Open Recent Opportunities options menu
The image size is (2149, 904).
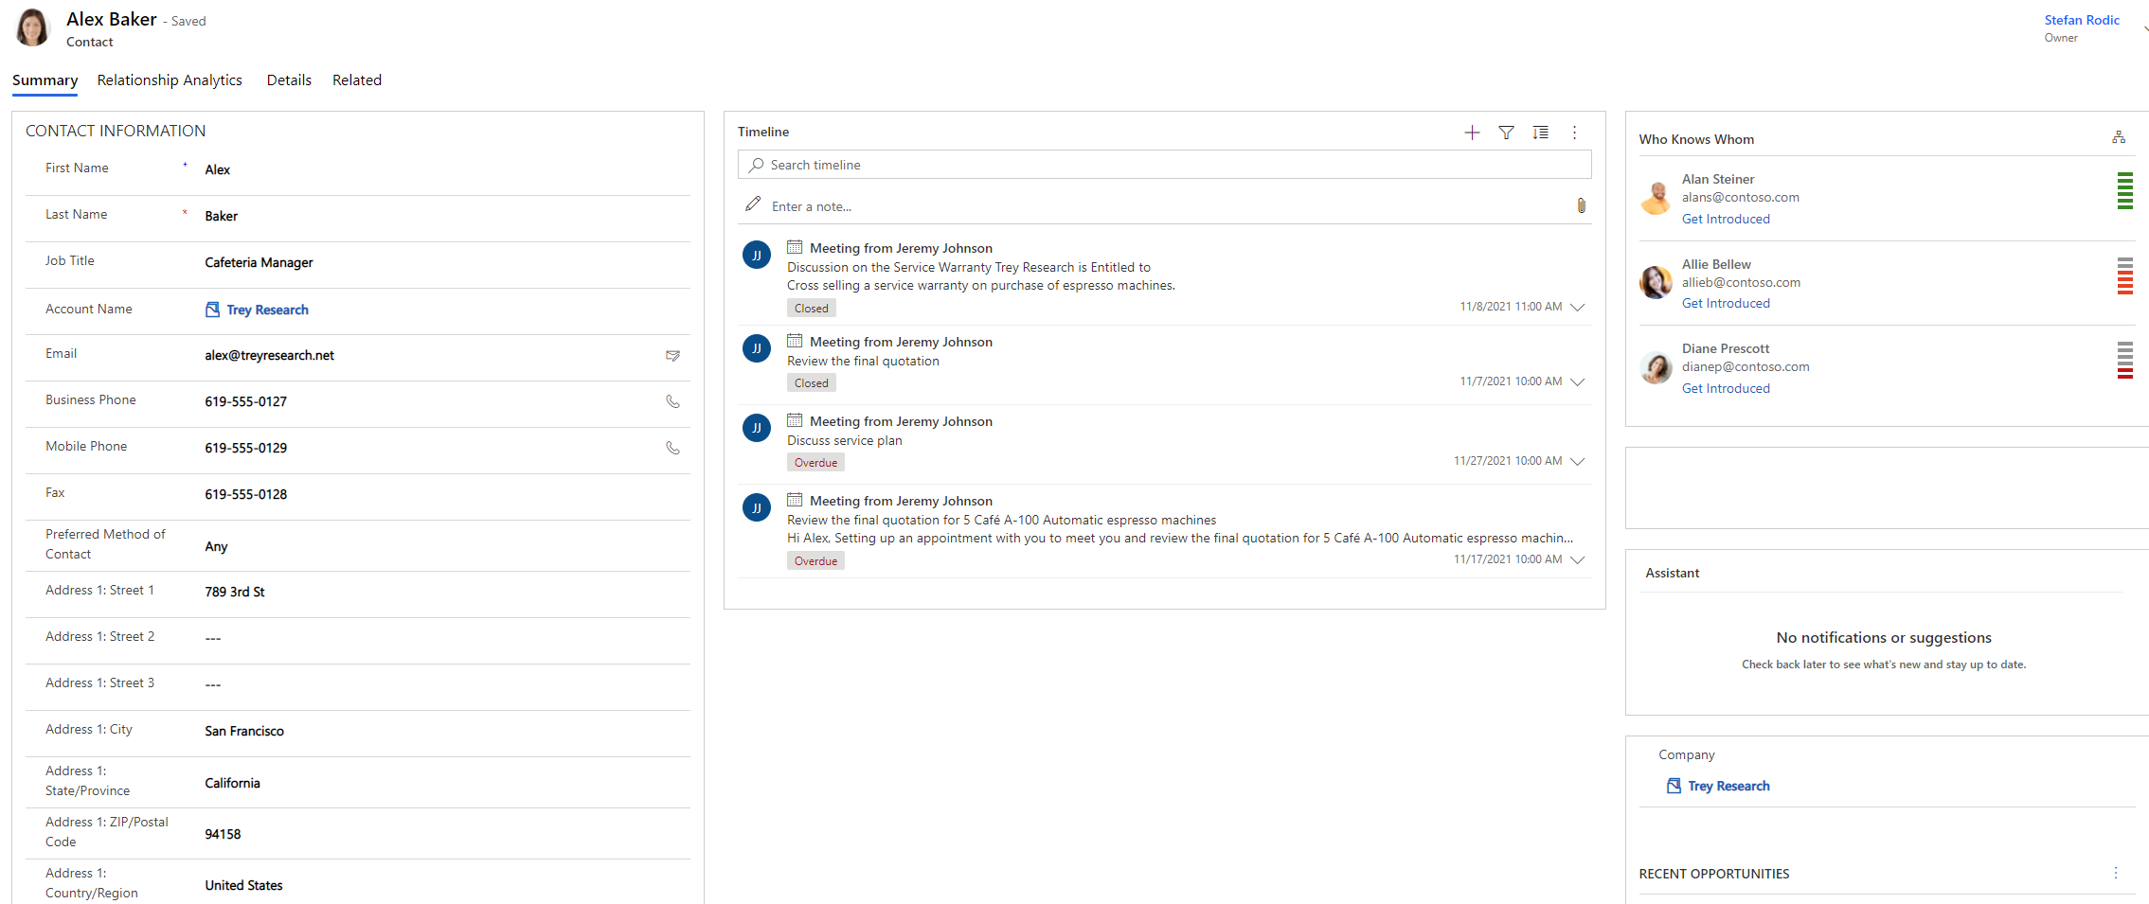tap(2118, 873)
